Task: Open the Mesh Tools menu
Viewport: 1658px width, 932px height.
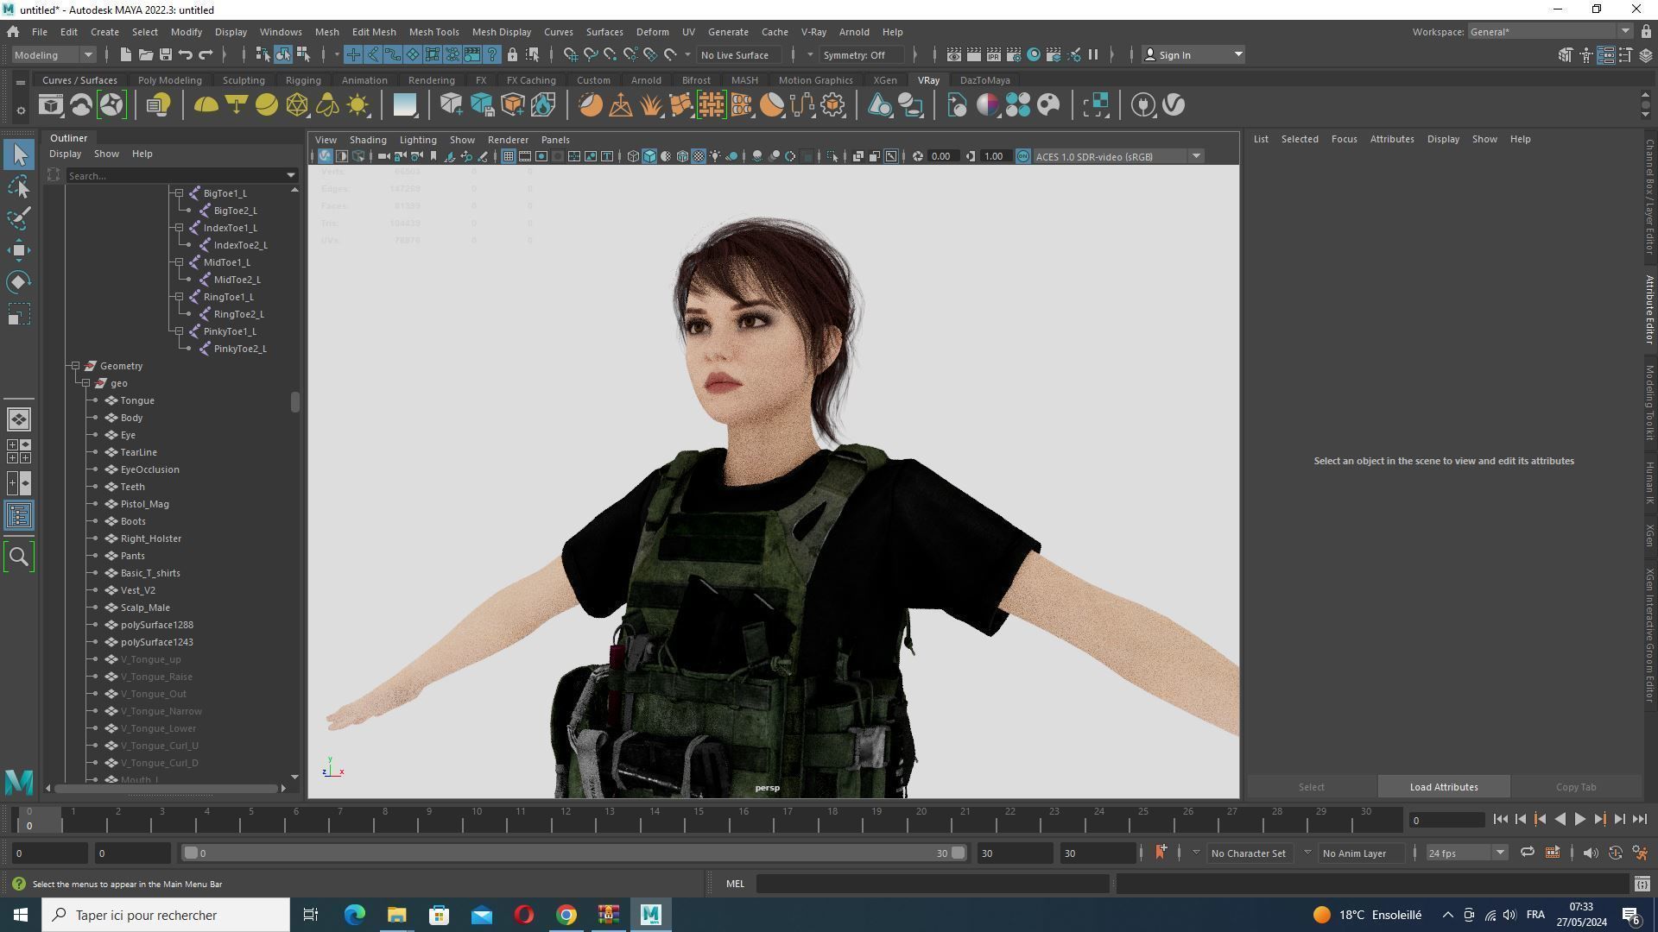Action: [433, 32]
